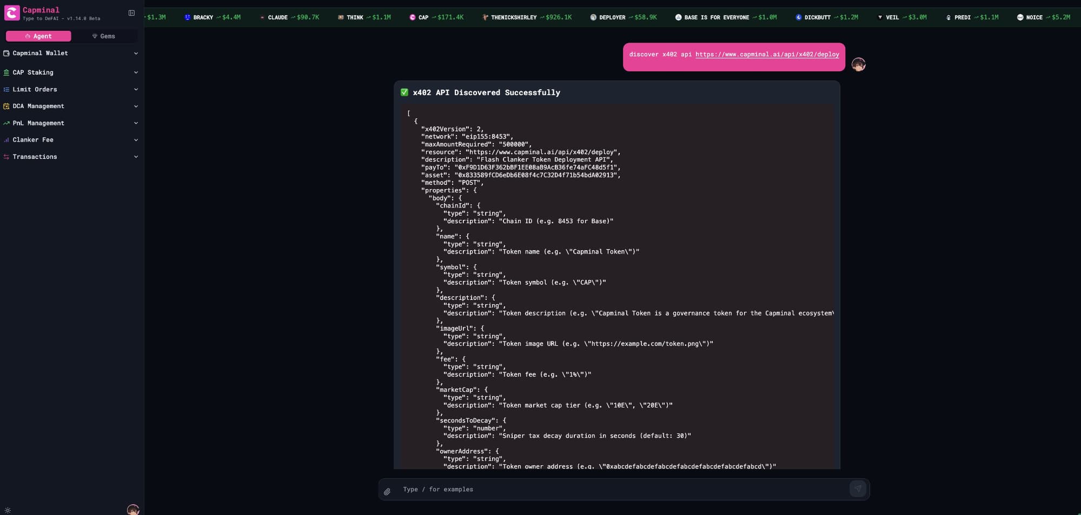
Task: Expand the Clanker Fee section
Action: [x=136, y=140]
